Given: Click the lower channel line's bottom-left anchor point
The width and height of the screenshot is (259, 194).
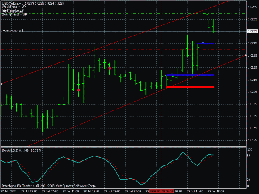Looking at the screenshot, I should pyautogui.click(x=27, y=146).
